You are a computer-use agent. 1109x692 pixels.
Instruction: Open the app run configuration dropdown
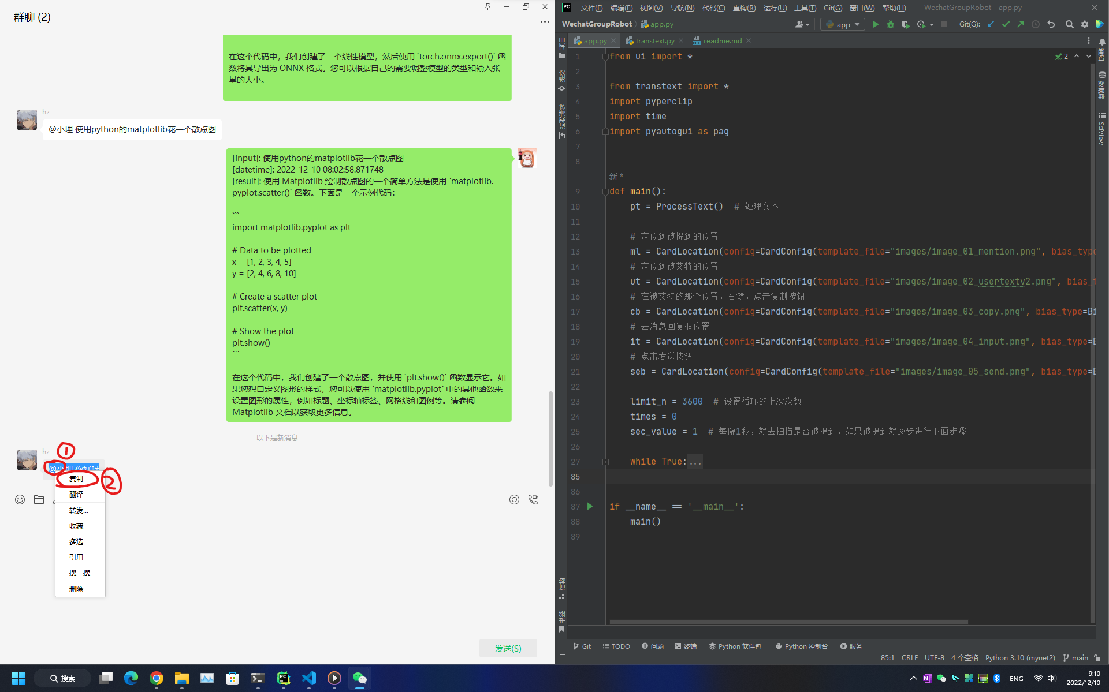point(843,24)
